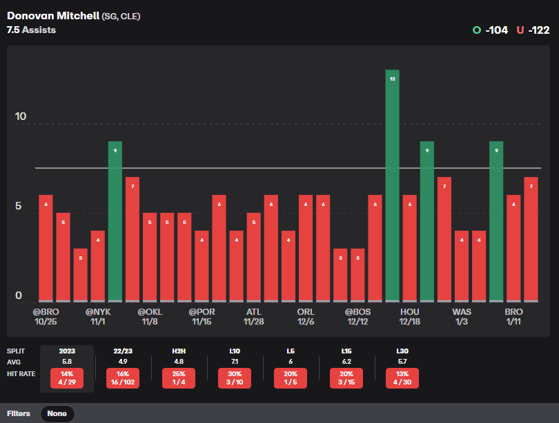This screenshot has width=559, height=423.
Task: Click the 5.7 average value
Action: tap(402, 362)
